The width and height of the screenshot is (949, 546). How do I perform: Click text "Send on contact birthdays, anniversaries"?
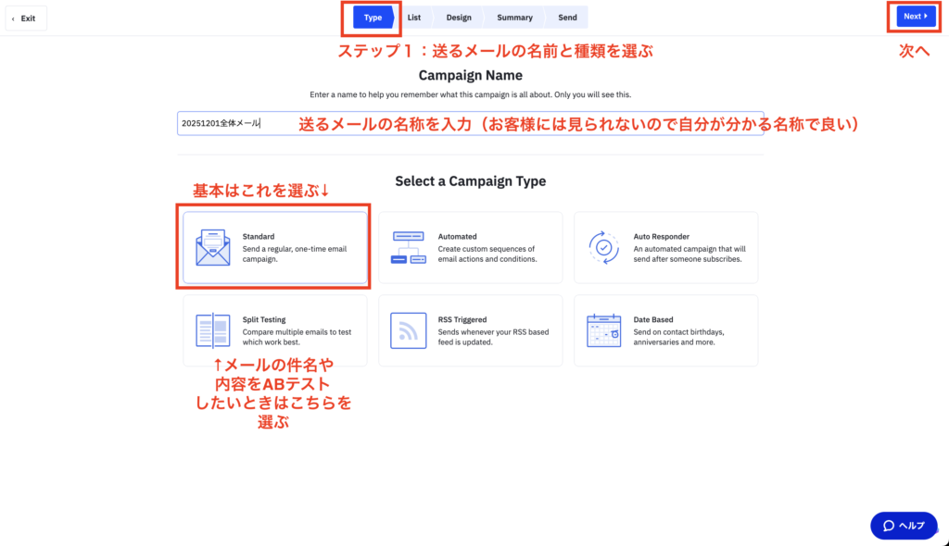click(677, 337)
